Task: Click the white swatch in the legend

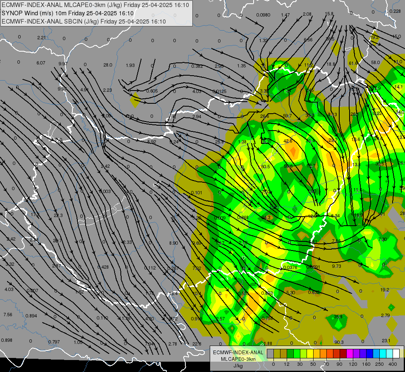Action: click(x=396, y=353)
